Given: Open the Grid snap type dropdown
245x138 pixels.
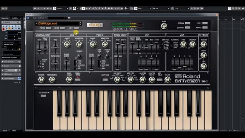Looking at the screenshot, I should click(144, 8).
